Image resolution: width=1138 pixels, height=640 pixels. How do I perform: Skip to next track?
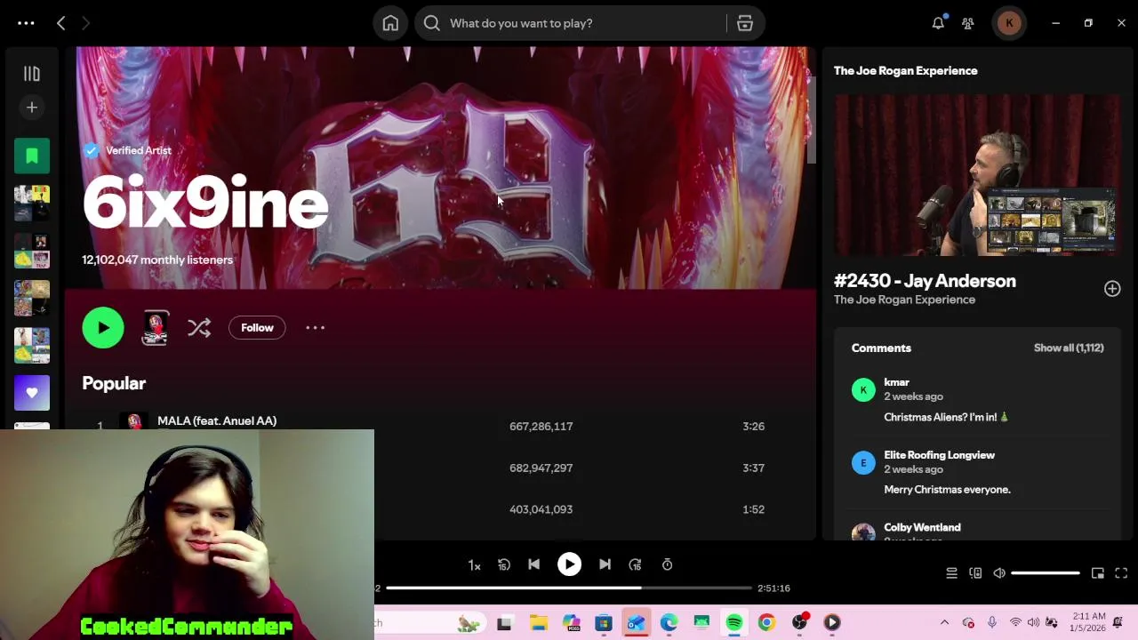coord(605,564)
